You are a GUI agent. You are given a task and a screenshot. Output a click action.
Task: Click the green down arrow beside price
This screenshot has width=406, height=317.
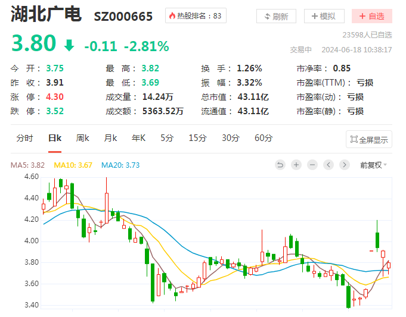tap(69, 45)
